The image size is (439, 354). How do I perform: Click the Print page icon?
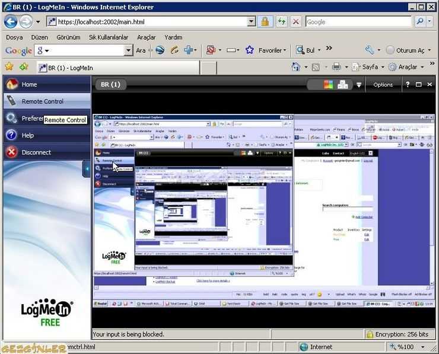coord(336,67)
